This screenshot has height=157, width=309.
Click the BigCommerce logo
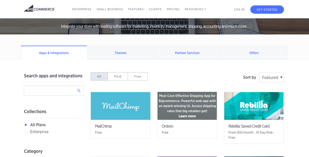(x=39, y=9)
